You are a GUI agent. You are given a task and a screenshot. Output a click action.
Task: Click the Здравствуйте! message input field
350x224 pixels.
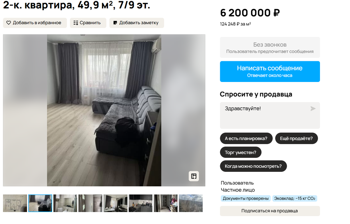click(x=270, y=116)
